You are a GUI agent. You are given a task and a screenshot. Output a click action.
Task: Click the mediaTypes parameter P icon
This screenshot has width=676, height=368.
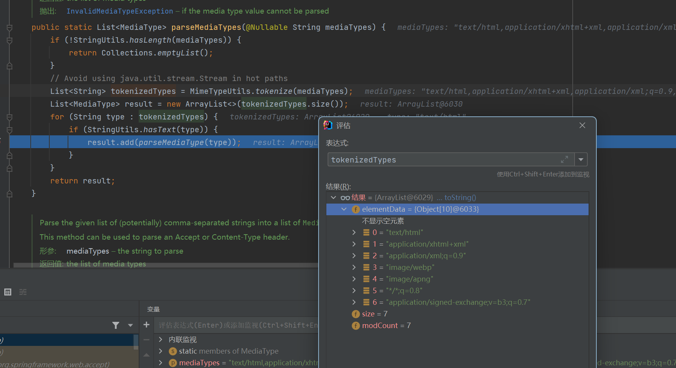pos(173,363)
